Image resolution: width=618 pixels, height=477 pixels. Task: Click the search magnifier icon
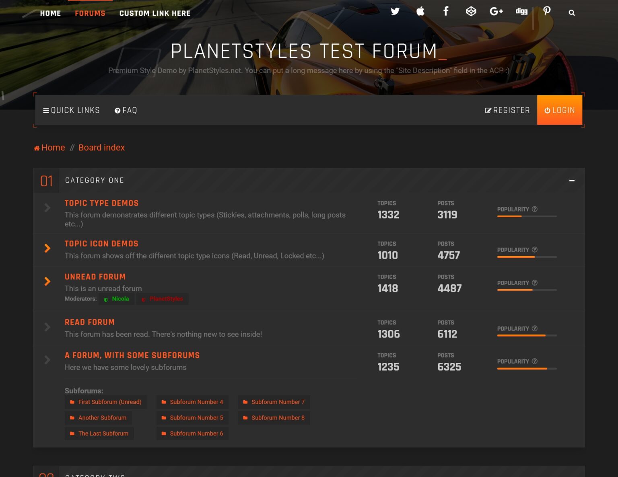point(572,12)
